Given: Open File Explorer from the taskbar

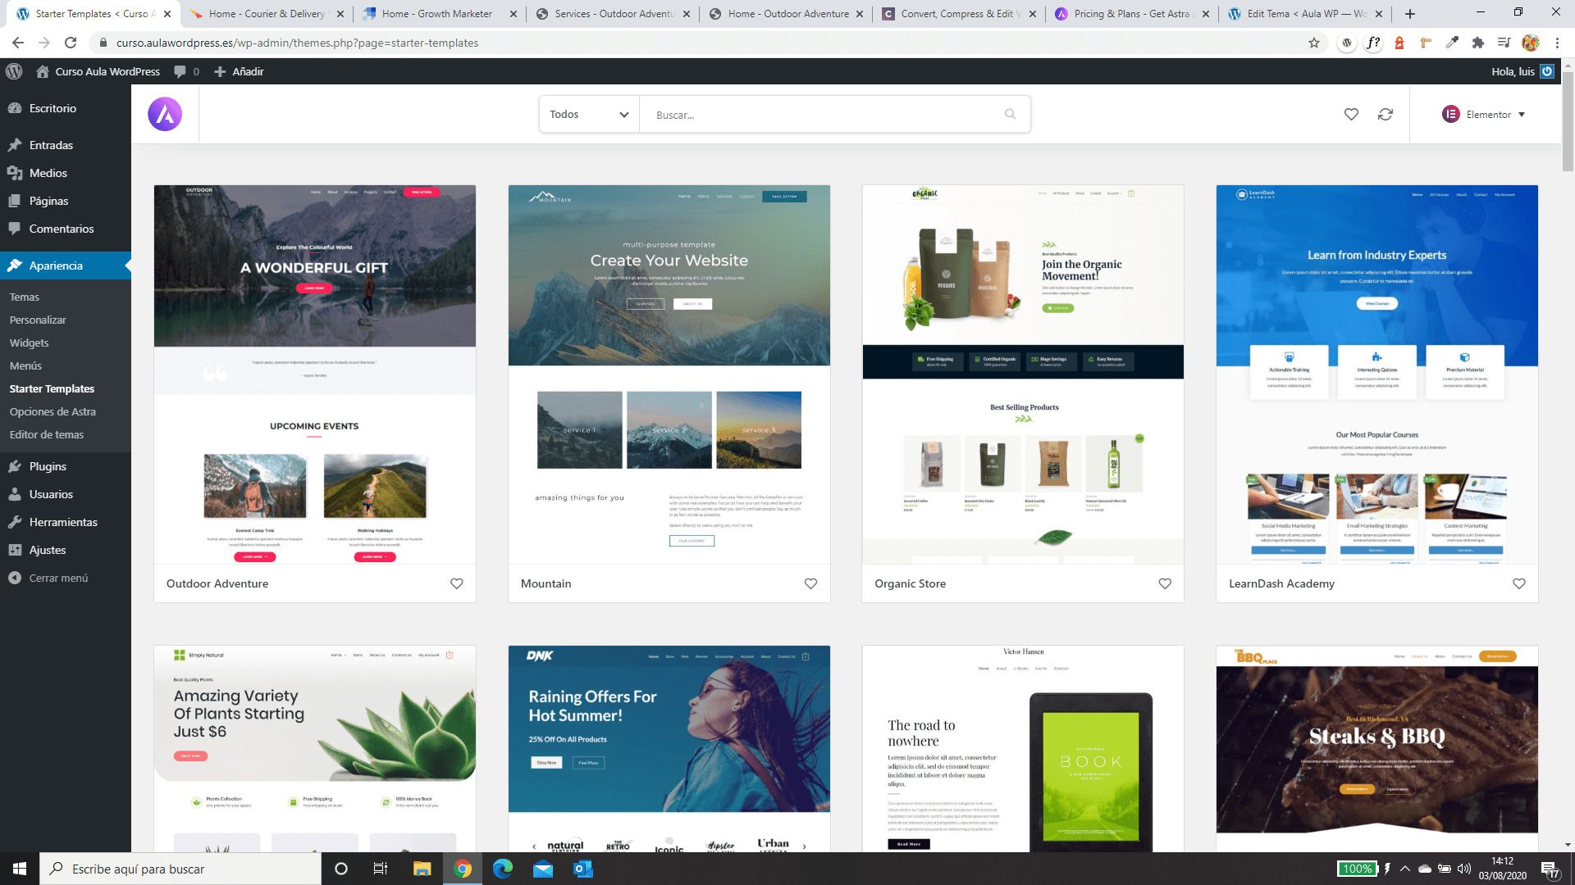Looking at the screenshot, I should (x=422, y=869).
